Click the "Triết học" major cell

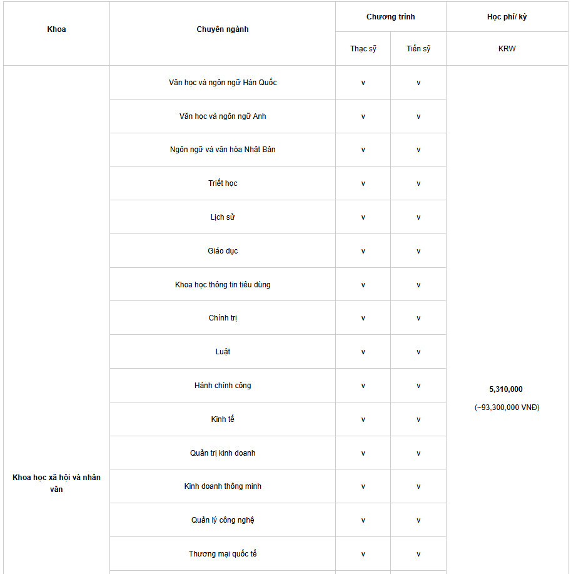coord(223,183)
